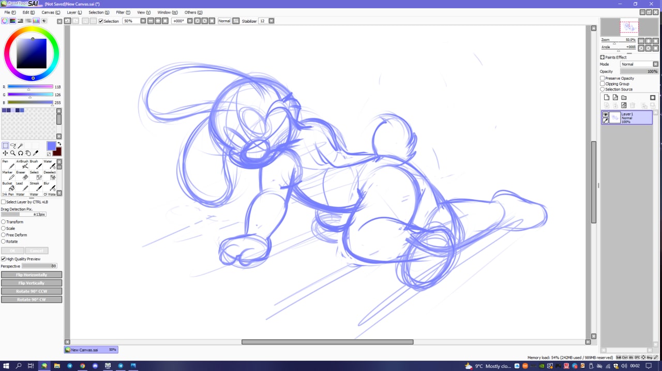This screenshot has width=662, height=371.
Task: Activate the Magic Wand tool
Action: [x=21, y=146]
